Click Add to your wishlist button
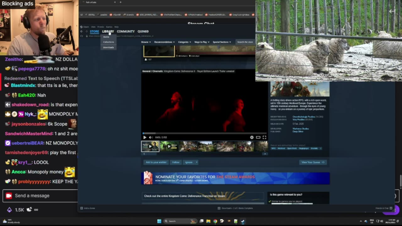402x226 pixels. coord(156,162)
